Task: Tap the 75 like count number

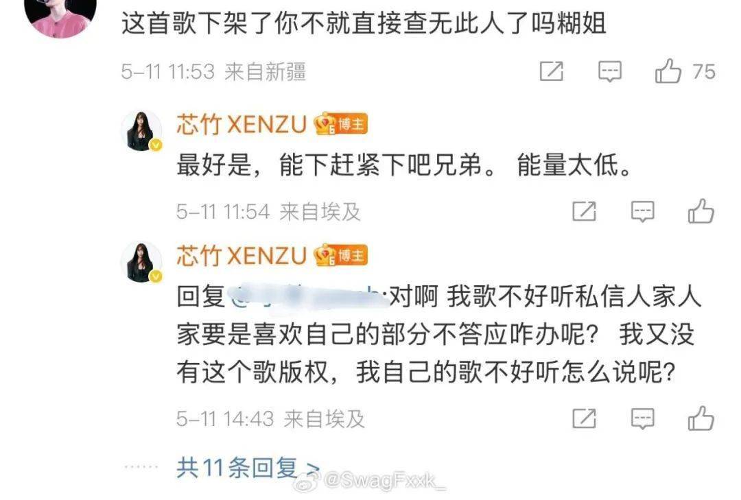Action: coord(704,72)
